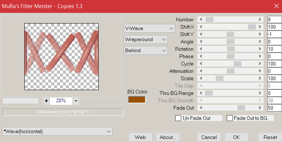Click the filter preview image
Image resolution: width=282 pixels, height=142 pixels.
[61, 57]
